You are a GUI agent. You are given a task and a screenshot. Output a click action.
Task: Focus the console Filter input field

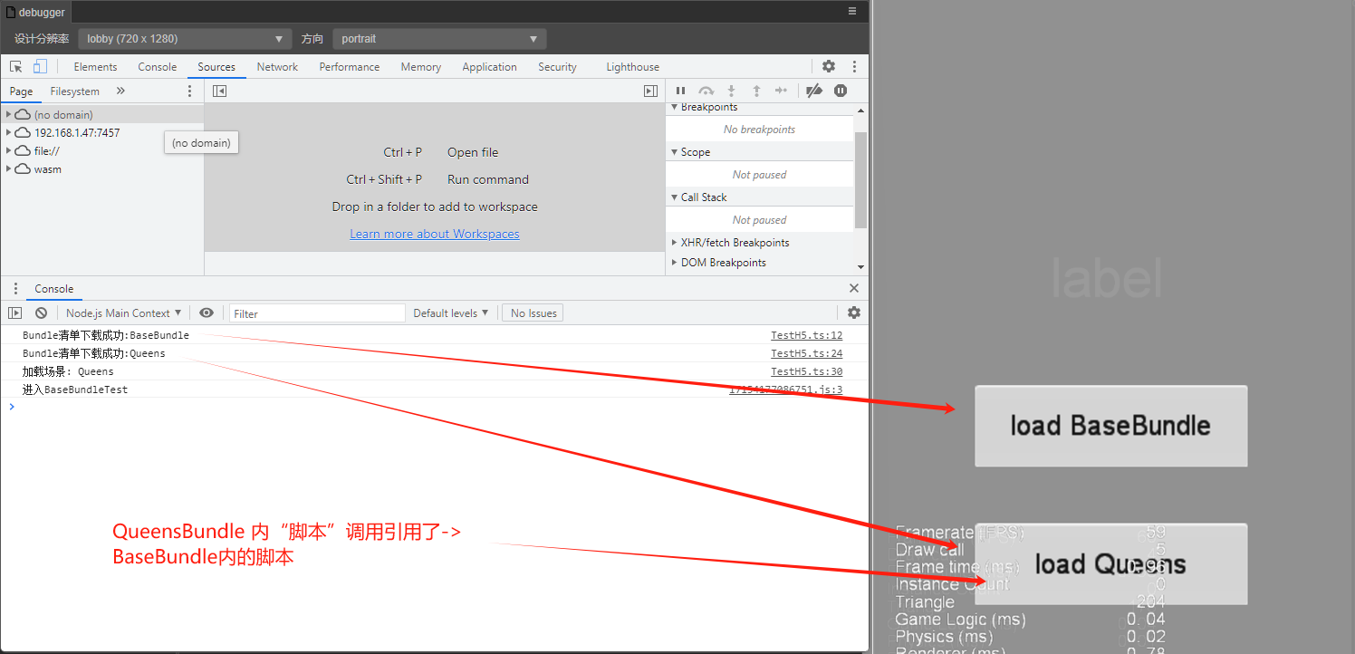317,313
